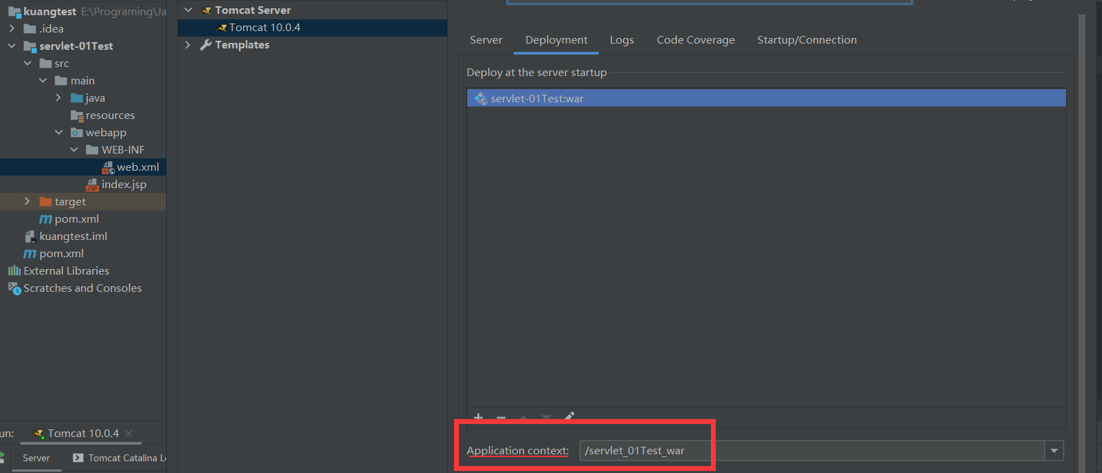The width and height of the screenshot is (1102, 473).
Task: Expand the target folder
Action: coord(27,202)
